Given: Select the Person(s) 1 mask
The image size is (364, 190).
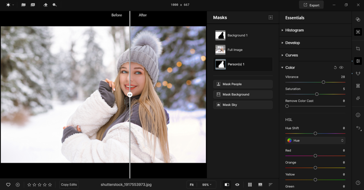Looking at the screenshot, I should point(243,64).
